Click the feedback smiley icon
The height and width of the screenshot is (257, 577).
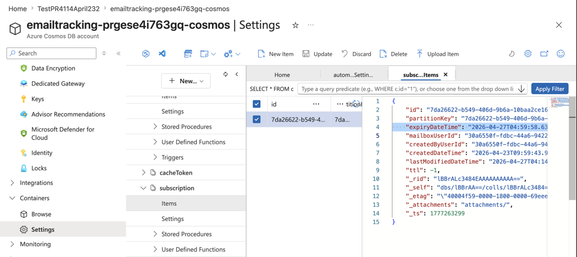tap(561, 54)
